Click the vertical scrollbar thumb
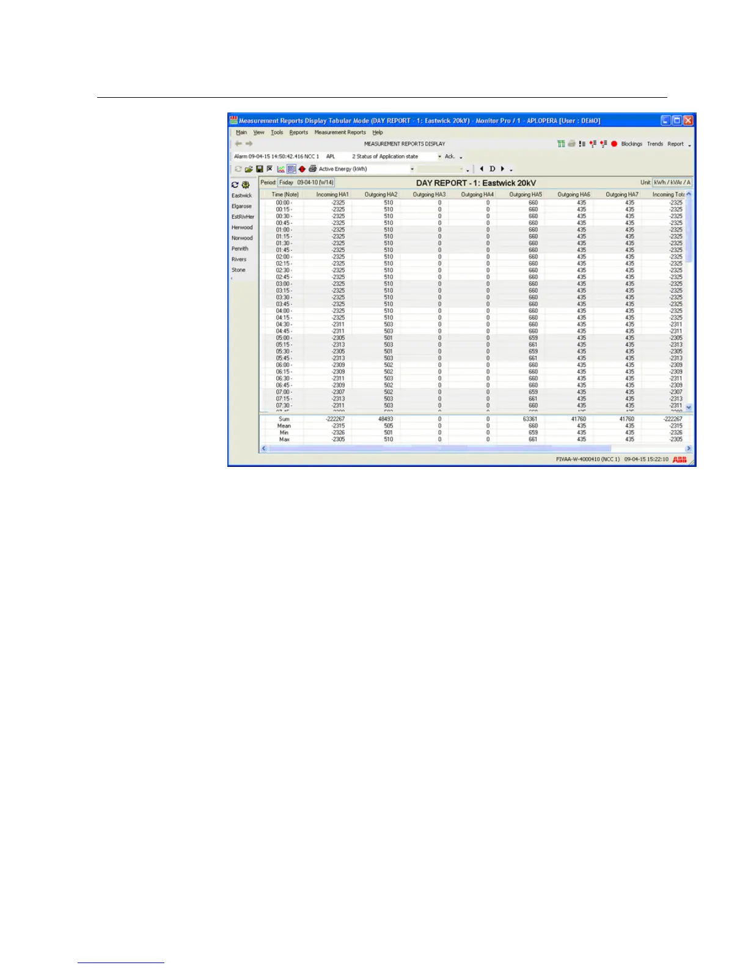The image size is (748, 968). tap(689, 231)
